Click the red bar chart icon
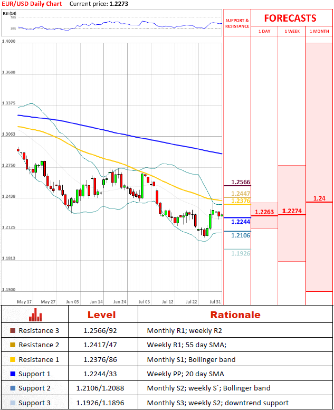334x410 pixels. [35, 315]
